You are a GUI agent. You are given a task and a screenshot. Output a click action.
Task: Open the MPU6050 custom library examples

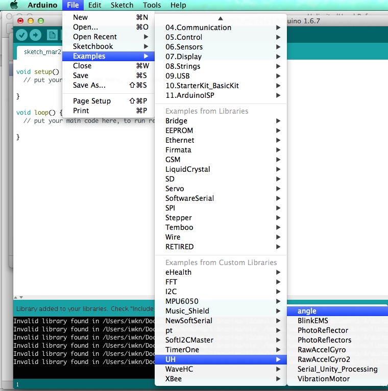(x=221, y=302)
